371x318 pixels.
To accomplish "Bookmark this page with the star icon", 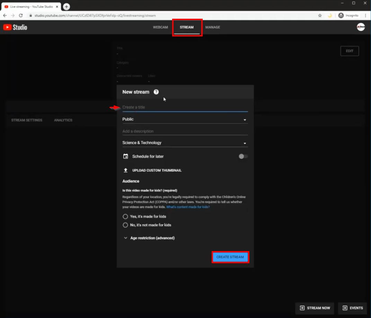I will [320, 15].
